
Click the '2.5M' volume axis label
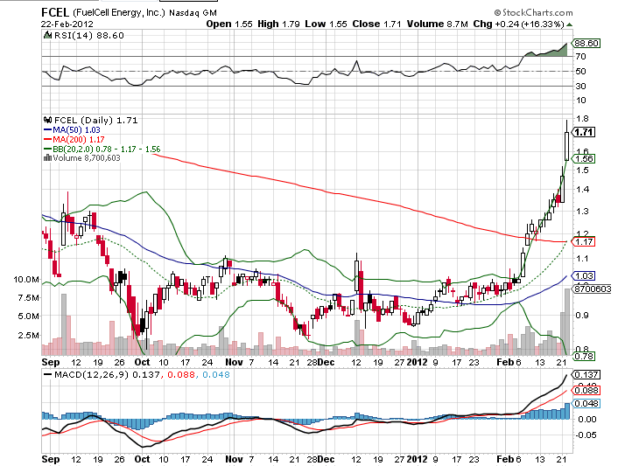tap(29, 335)
